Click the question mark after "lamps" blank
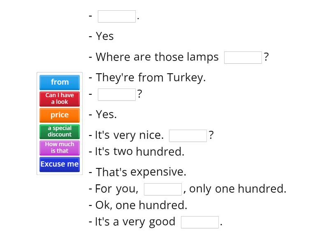 [266, 57]
